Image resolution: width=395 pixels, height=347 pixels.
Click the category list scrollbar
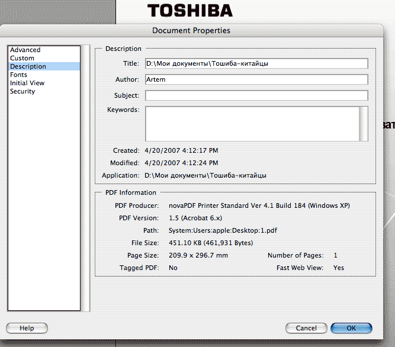click(85, 178)
